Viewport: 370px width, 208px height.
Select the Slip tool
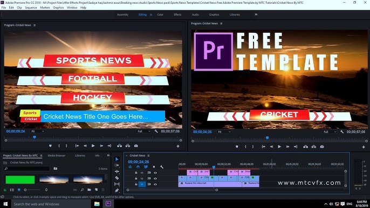pos(117,184)
